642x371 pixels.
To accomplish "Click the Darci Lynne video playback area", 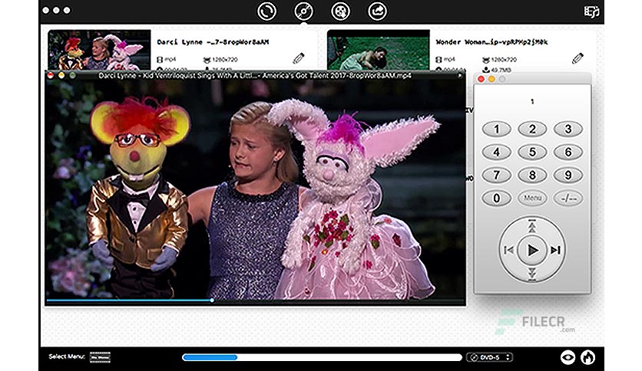I will coord(255,189).
